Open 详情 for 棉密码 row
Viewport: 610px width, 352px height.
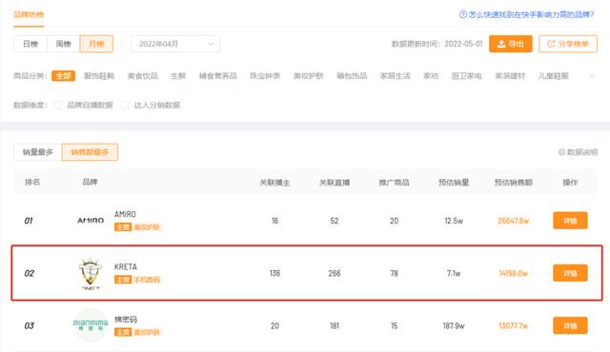(x=570, y=325)
